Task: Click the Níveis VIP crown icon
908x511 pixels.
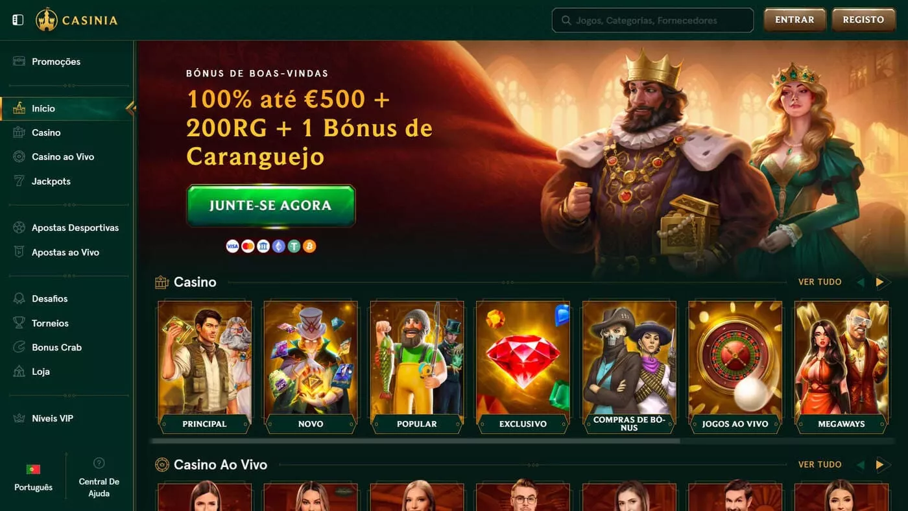Action: click(19, 418)
